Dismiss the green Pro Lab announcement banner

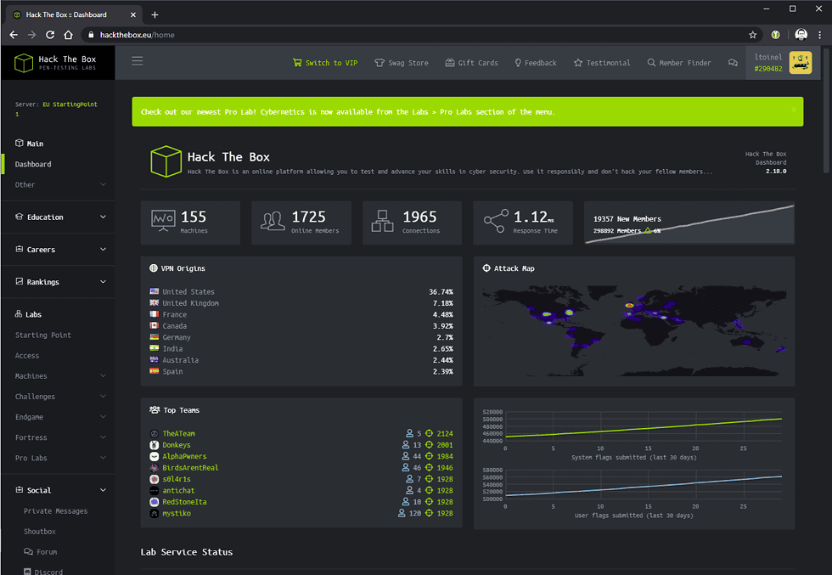(794, 110)
